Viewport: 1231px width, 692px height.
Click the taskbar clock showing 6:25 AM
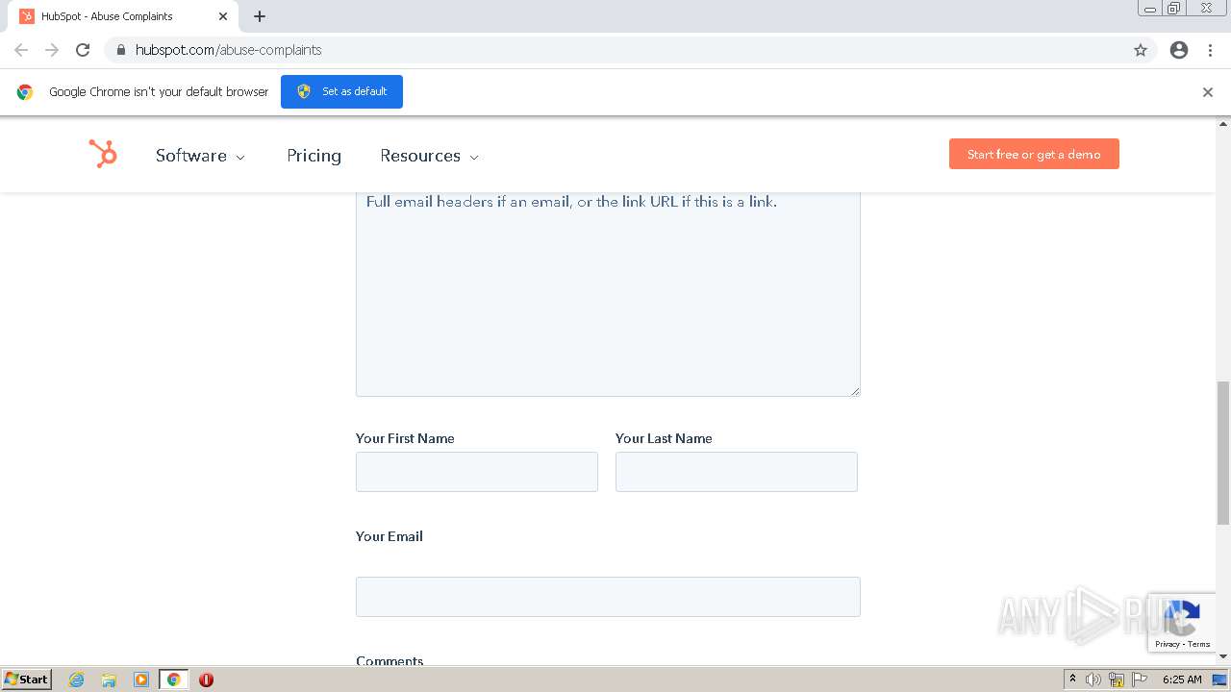click(1182, 680)
